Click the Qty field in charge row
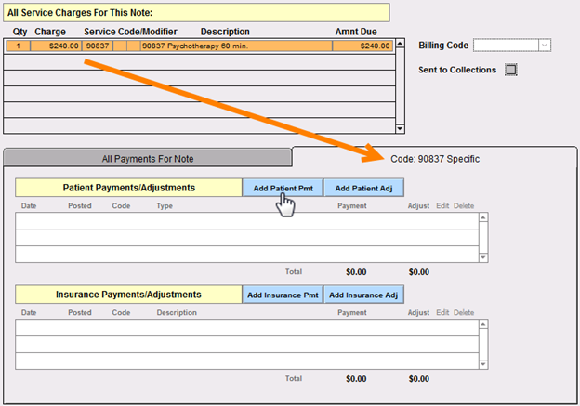 coord(19,46)
